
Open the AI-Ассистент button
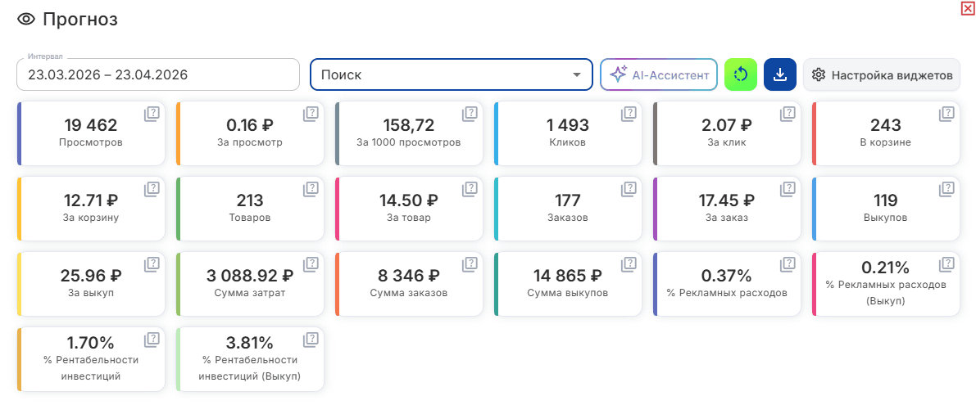click(x=659, y=74)
